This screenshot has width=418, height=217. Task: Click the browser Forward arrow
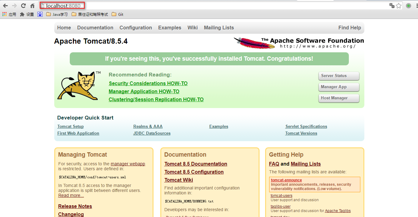[14, 6]
